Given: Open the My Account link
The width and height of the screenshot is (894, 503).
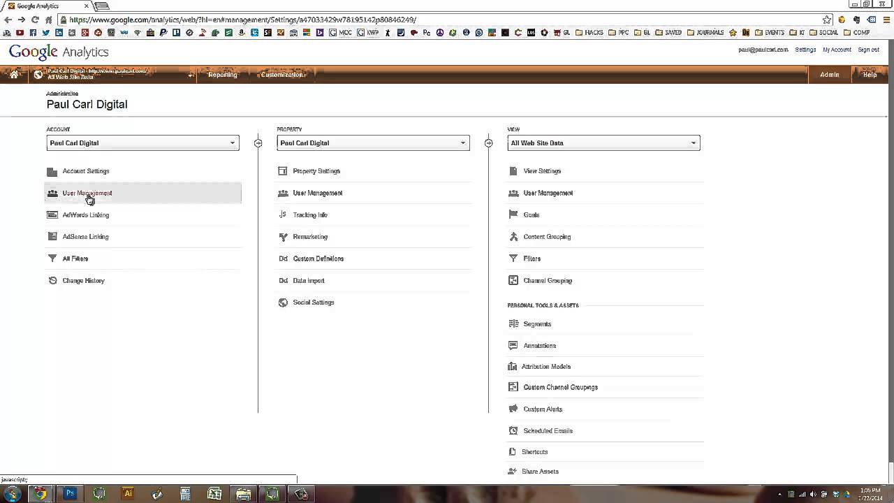Looking at the screenshot, I should pos(837,50).
